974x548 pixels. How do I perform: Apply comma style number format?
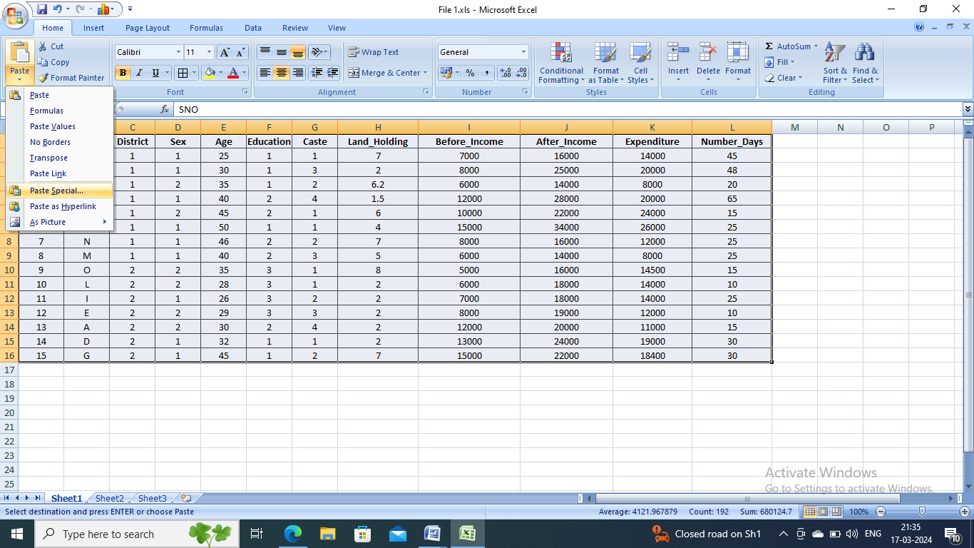pos(486,73)
